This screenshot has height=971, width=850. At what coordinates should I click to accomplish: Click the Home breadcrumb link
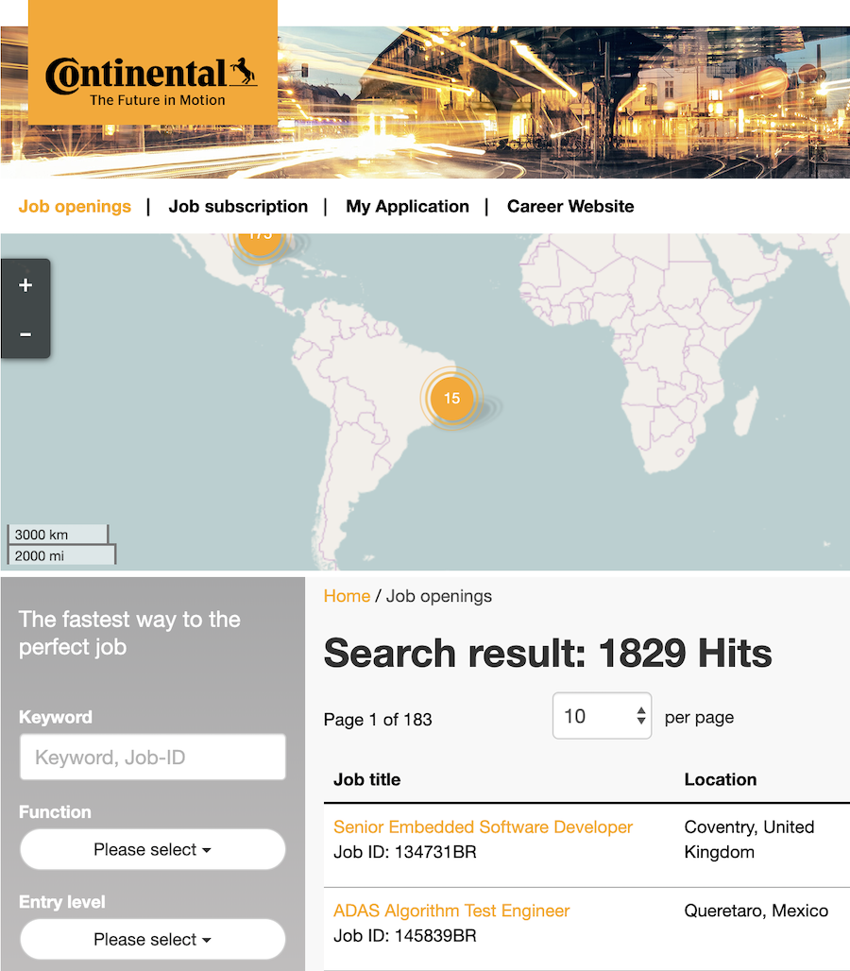(347, 596)
